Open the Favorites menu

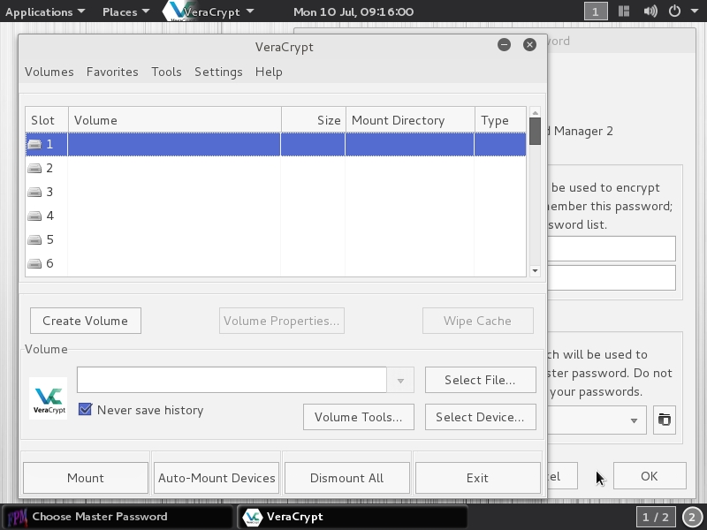click(112, 72)
